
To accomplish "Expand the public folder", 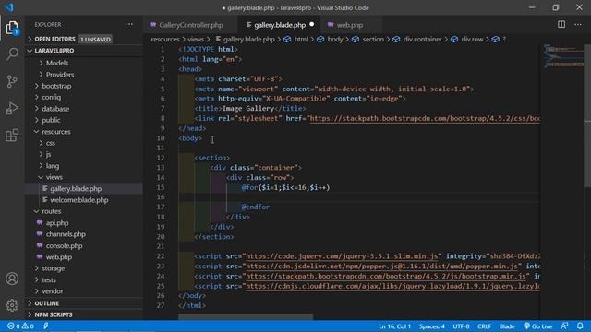I will point(51,120).
